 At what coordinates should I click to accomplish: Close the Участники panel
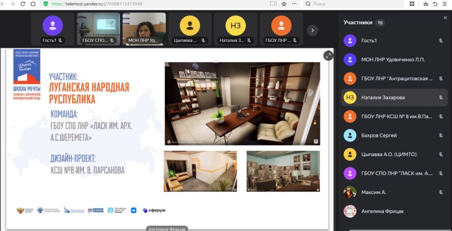coord(445,18)
